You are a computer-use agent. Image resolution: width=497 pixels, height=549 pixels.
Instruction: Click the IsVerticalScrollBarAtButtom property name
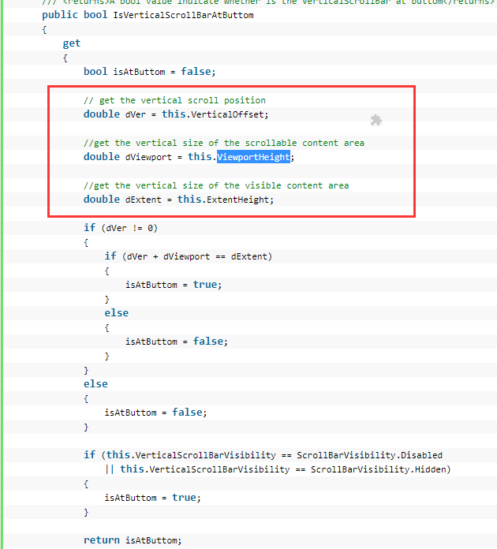[x=183, y=16]
